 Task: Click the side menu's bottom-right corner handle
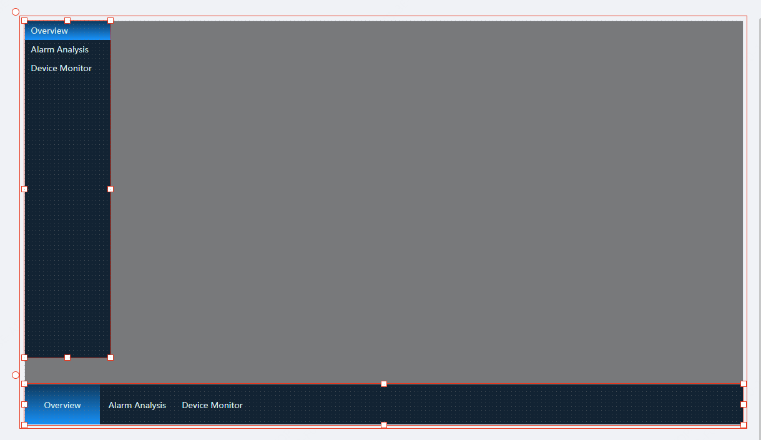pyautogui.click(x=110, y=358)
